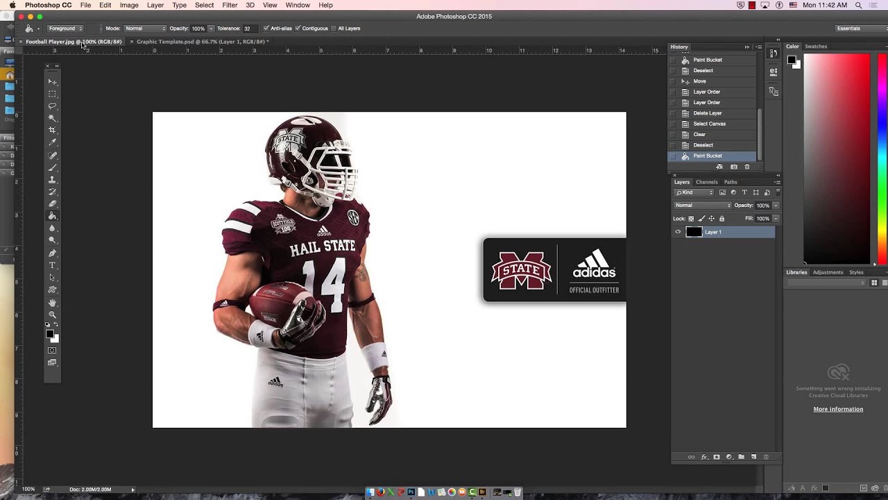
Task: Select the Brush tool
Action: [x=52, y=167]
